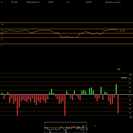The width and height of the screenshot is (133, 133).
Task: Click the MR axis 40 label
Action: [x=130, y=88]
